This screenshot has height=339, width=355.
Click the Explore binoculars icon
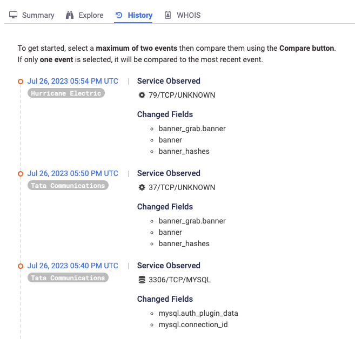(70, 15)
